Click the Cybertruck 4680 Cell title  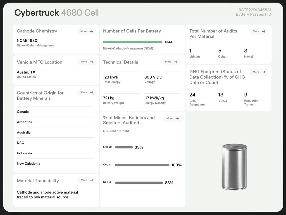click(x=56, y=13)
